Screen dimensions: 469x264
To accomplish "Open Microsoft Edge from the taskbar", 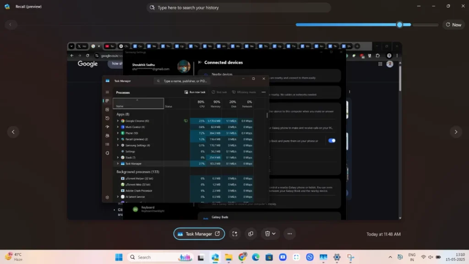I will [256, 257].
